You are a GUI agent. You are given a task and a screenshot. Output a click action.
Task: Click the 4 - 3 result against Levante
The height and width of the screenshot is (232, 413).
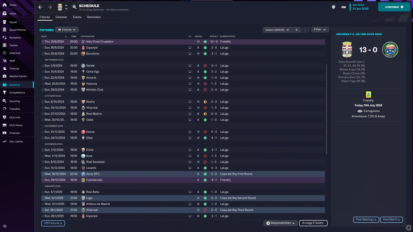click(214, 168)
